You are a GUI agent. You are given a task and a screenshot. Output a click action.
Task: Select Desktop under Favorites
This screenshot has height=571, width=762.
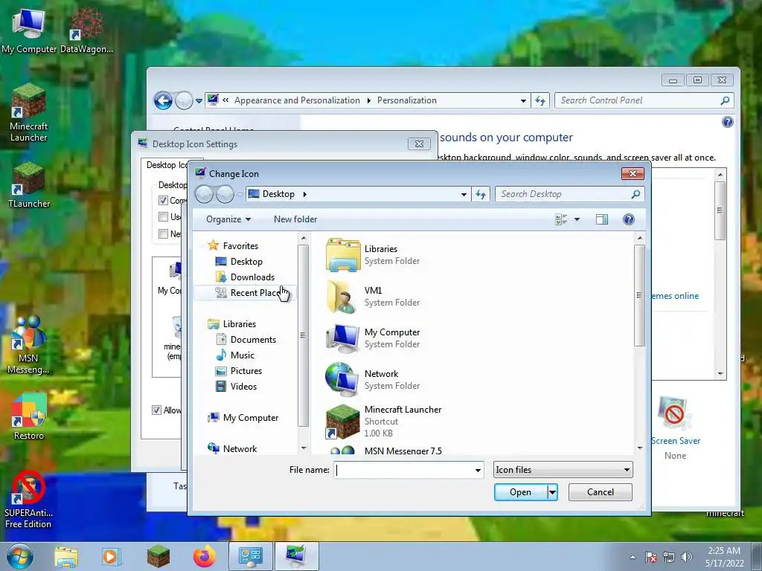[246, 262]
